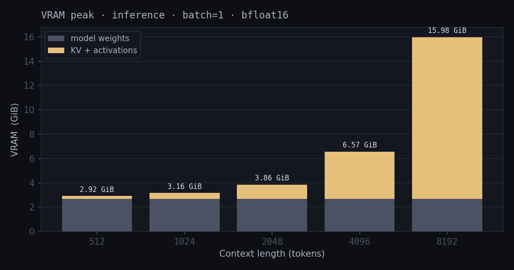Select the "KV + activations" legend label

[x=104, y=51]
